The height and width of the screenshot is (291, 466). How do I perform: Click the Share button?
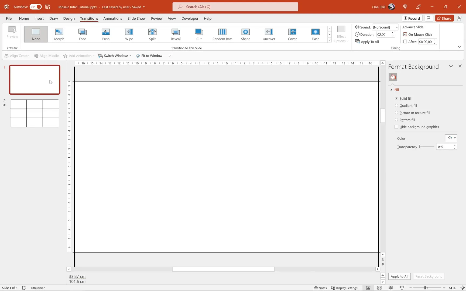(444, 18)
